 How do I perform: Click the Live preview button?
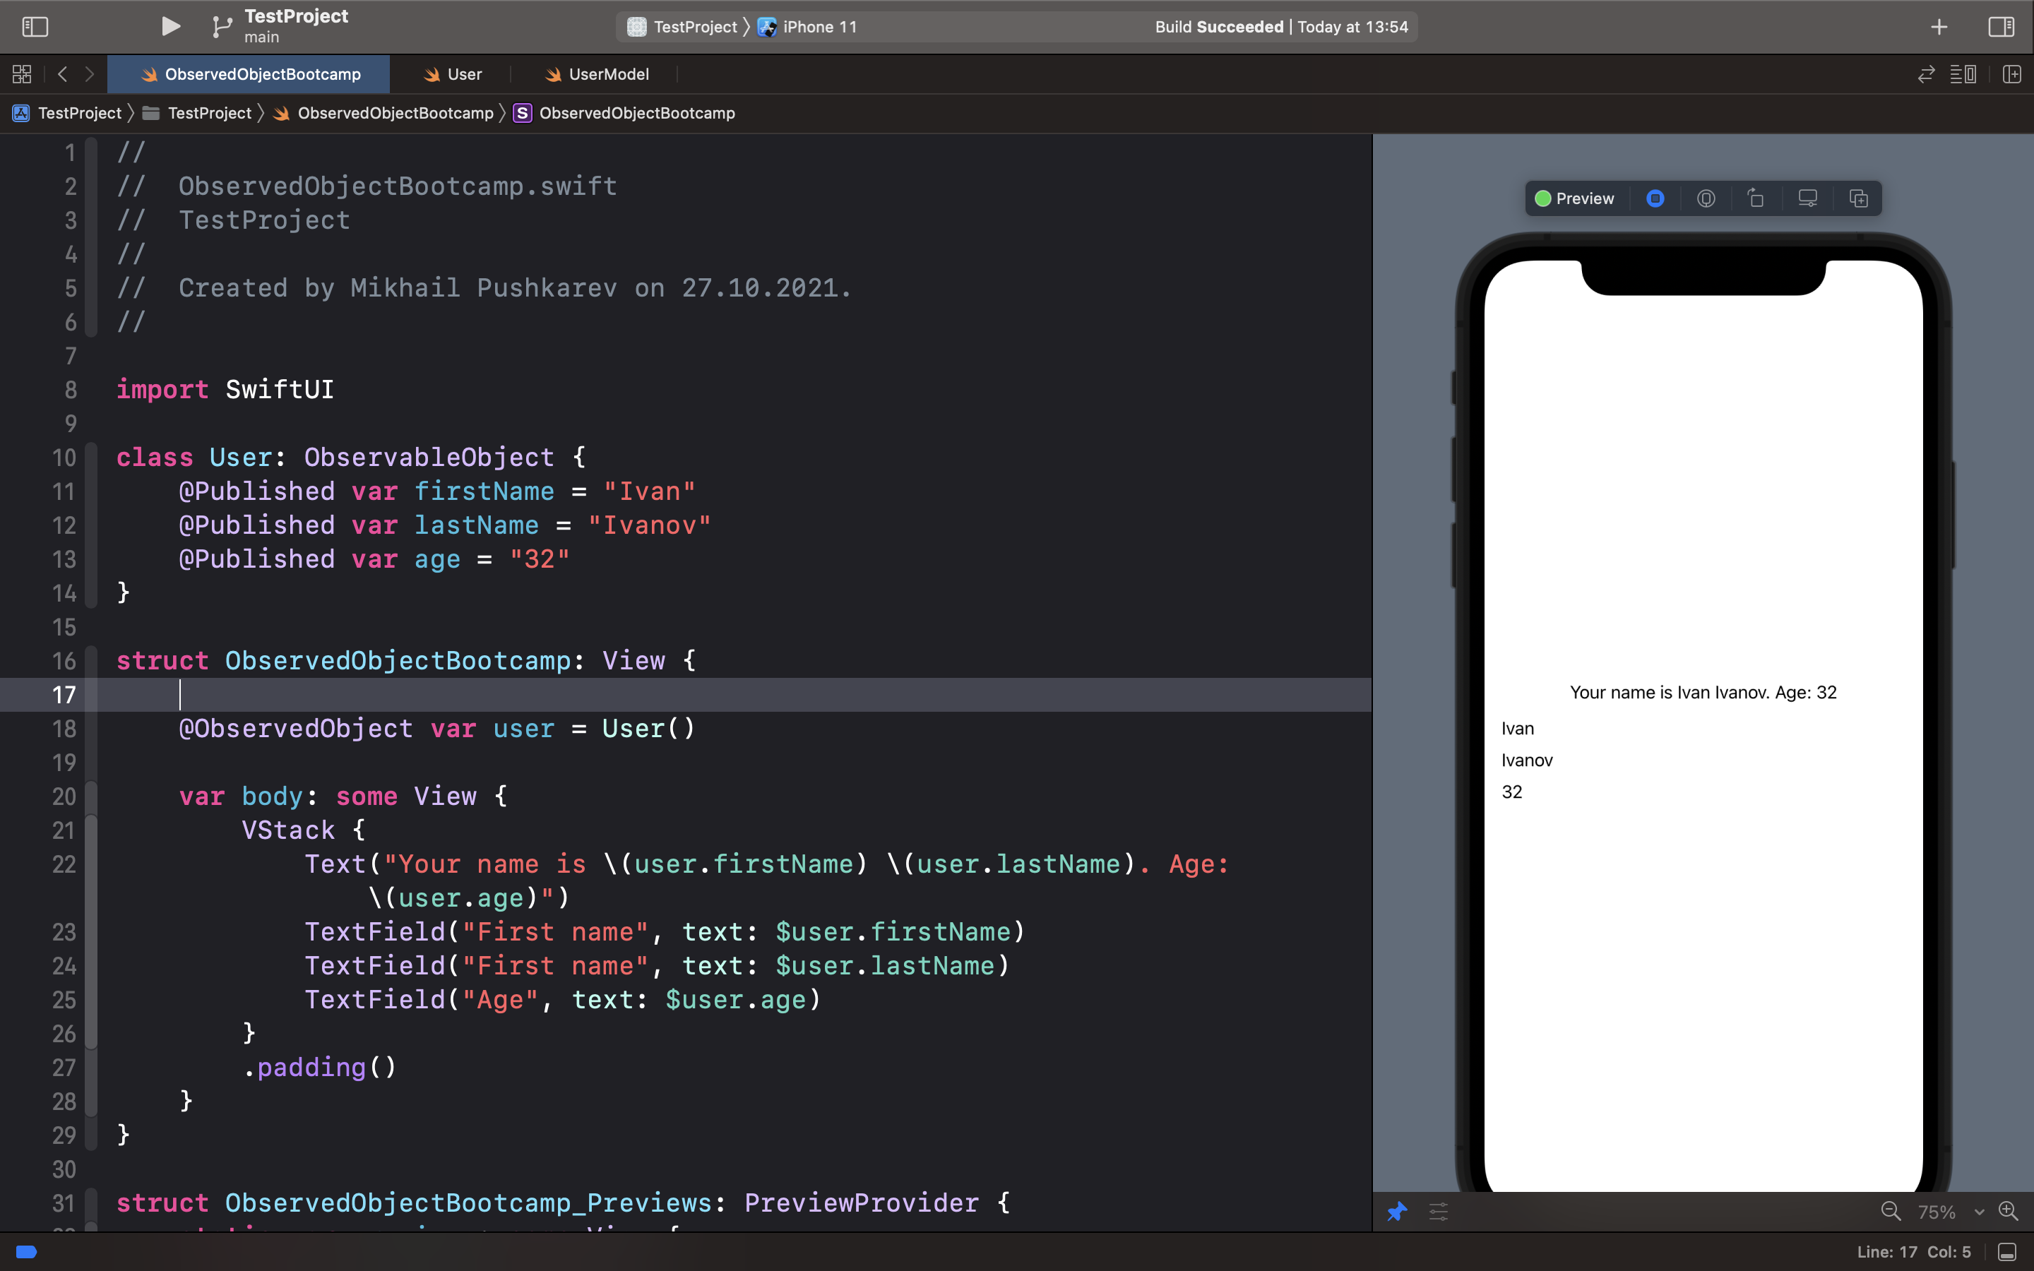tap(1655, 198)
